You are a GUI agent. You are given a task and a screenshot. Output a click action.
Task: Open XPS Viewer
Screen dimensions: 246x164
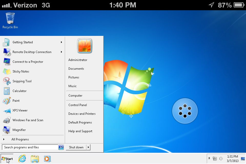point(20,110)
